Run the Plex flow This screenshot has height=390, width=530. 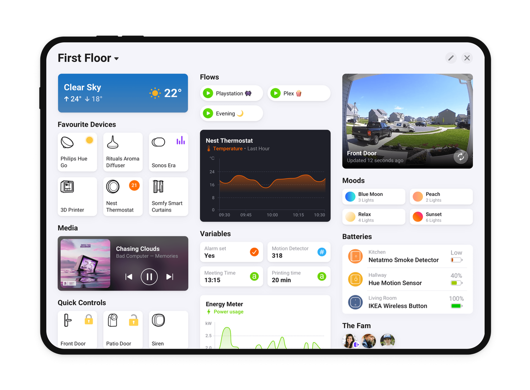pyautogui.click(x=299, y=93)
